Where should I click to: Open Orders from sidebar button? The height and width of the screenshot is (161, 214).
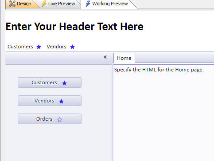pos(50,119)
